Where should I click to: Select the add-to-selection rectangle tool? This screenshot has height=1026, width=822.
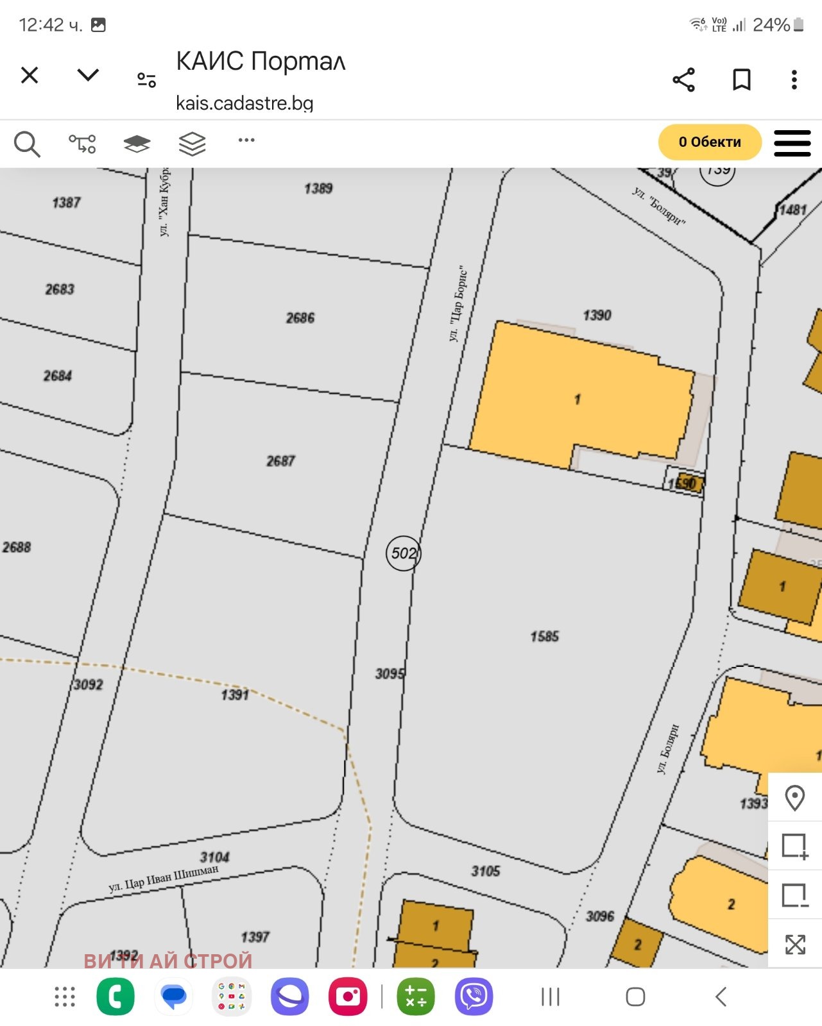pyautogui.click(x=794, y=846)
